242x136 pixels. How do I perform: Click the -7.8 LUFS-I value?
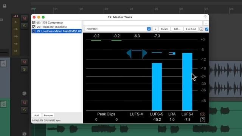[x=187, y=119]
